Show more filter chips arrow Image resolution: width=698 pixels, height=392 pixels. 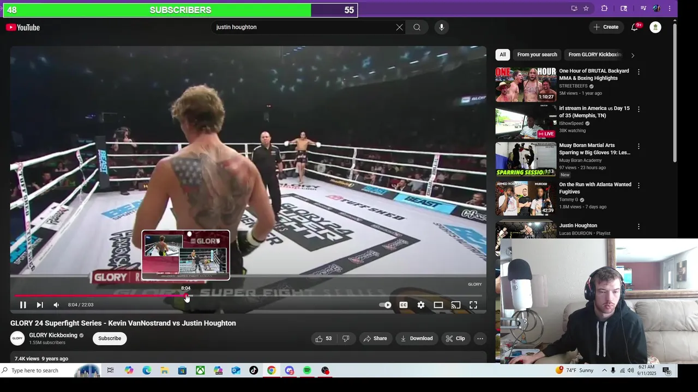point(633,55)
